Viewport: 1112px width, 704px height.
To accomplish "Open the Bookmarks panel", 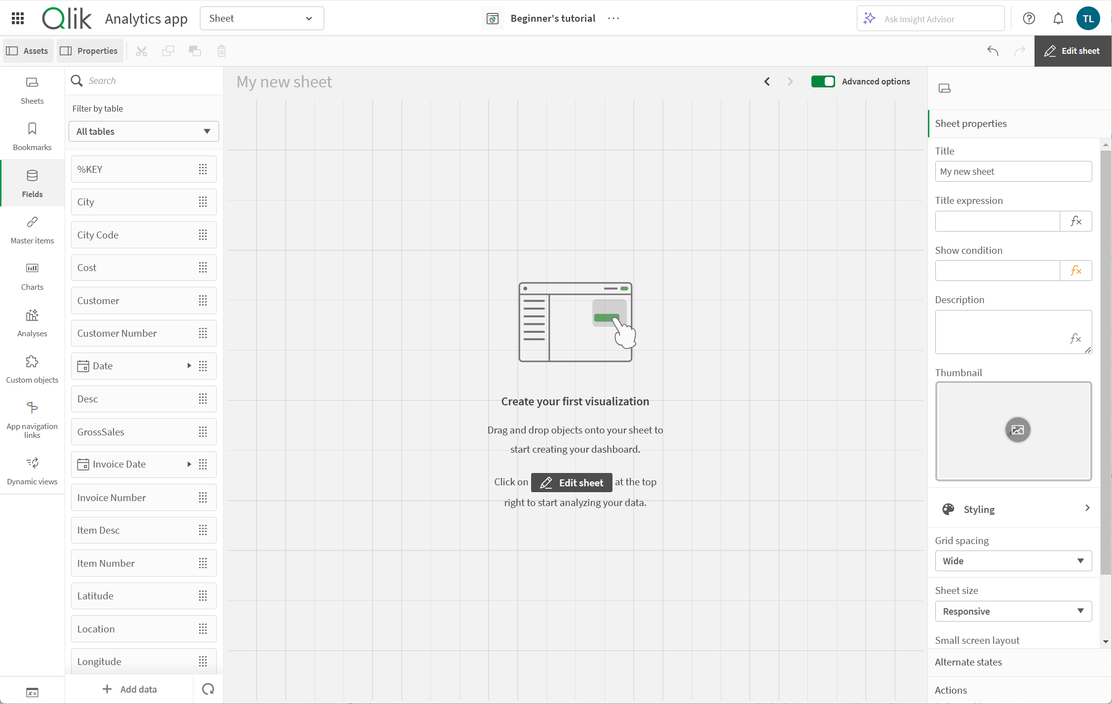I will [32, 135].
